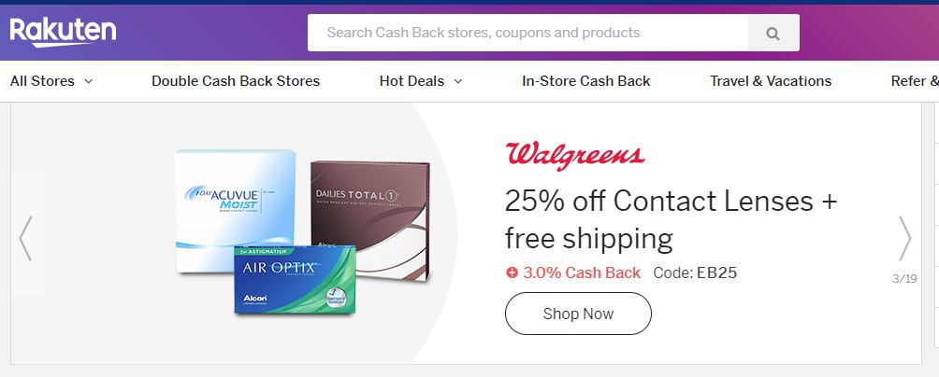
Task: Expand the Hot Deals dropdown chevron
Action: tap(458, 81)
